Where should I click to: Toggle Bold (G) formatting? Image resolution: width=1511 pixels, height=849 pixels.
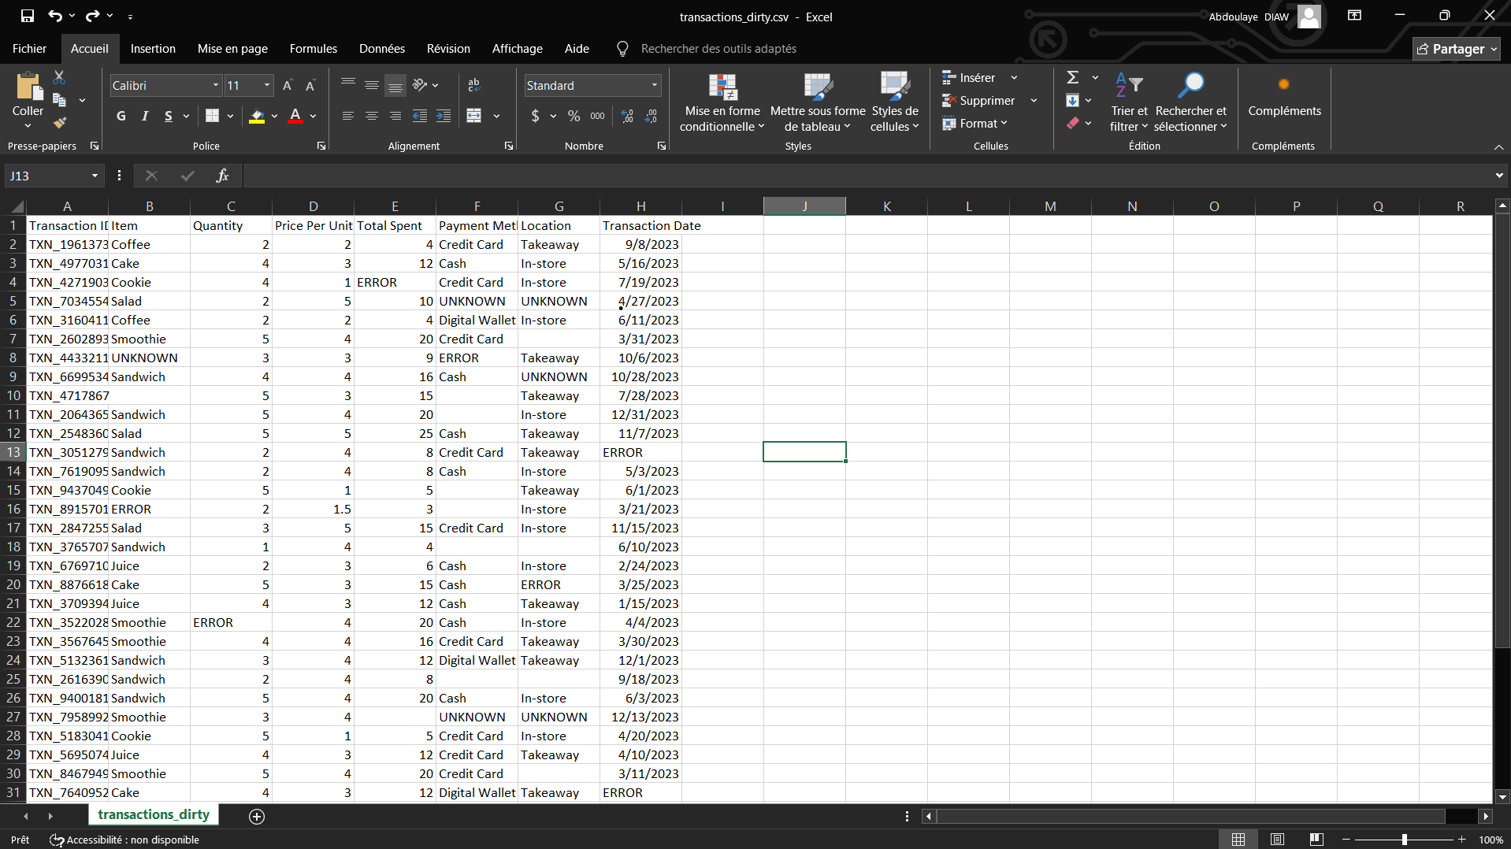pyautogui.click(x=121, y=117)
